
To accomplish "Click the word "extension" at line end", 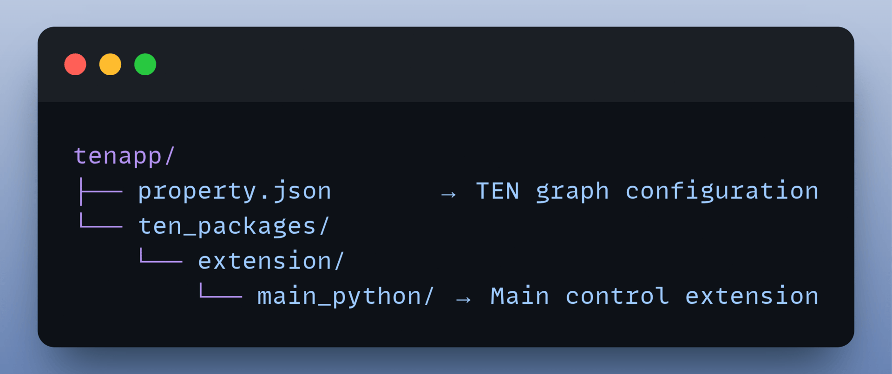I will [752, 296].
